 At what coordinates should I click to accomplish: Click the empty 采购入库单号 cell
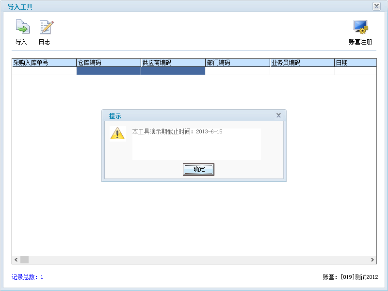click(x=44, y=71)
